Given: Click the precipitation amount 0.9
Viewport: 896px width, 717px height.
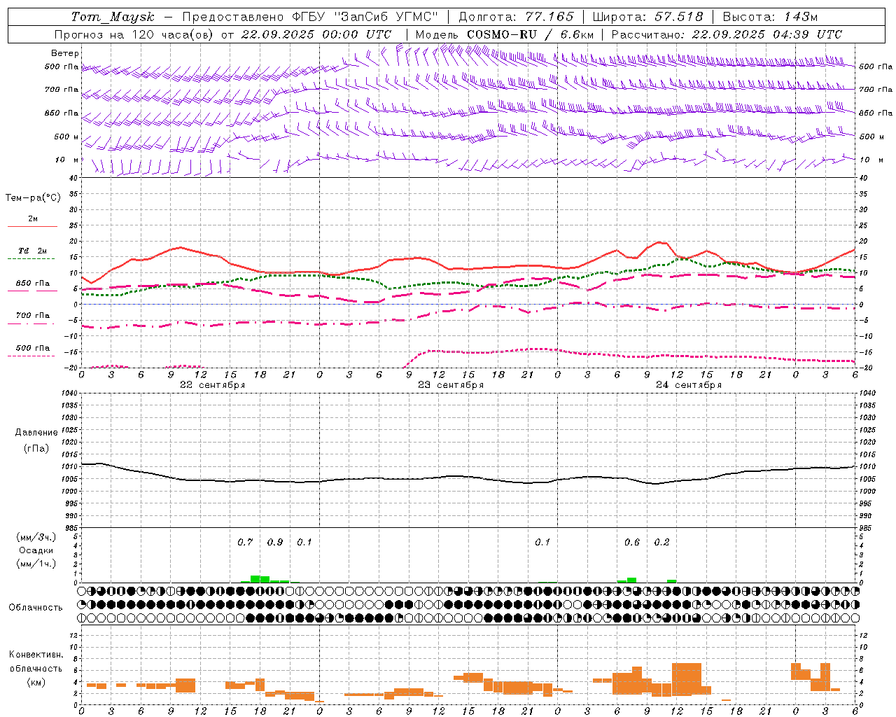Looking at the screenshot, I should coord(275,542).
